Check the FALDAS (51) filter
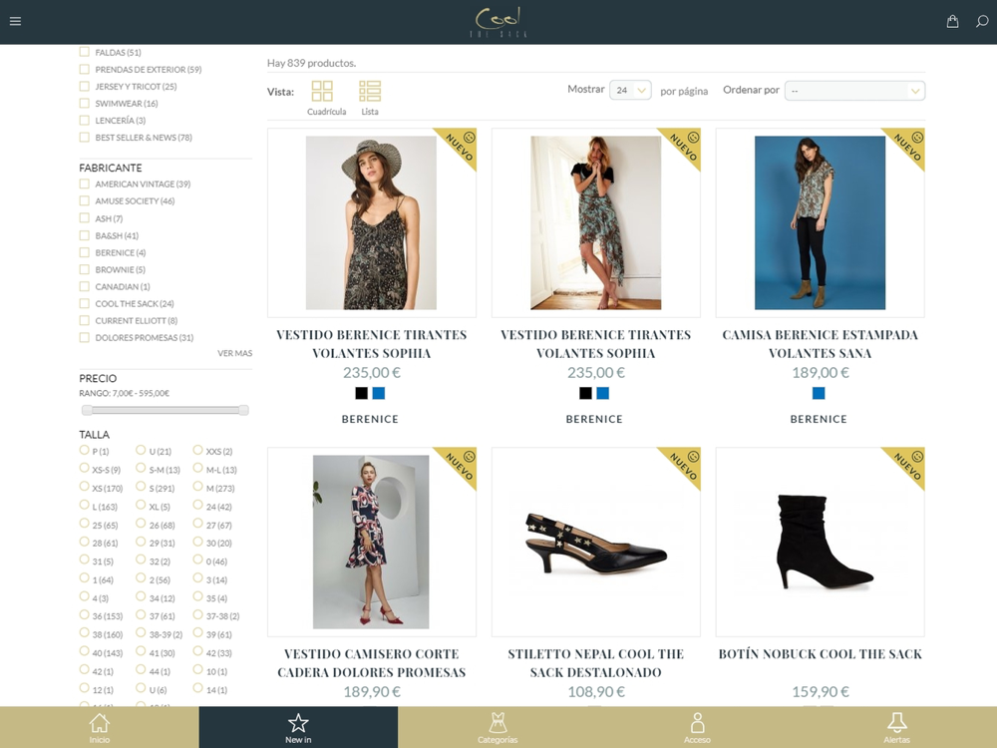The width and height of the screenshot is (997, 748). click(84, 52)
